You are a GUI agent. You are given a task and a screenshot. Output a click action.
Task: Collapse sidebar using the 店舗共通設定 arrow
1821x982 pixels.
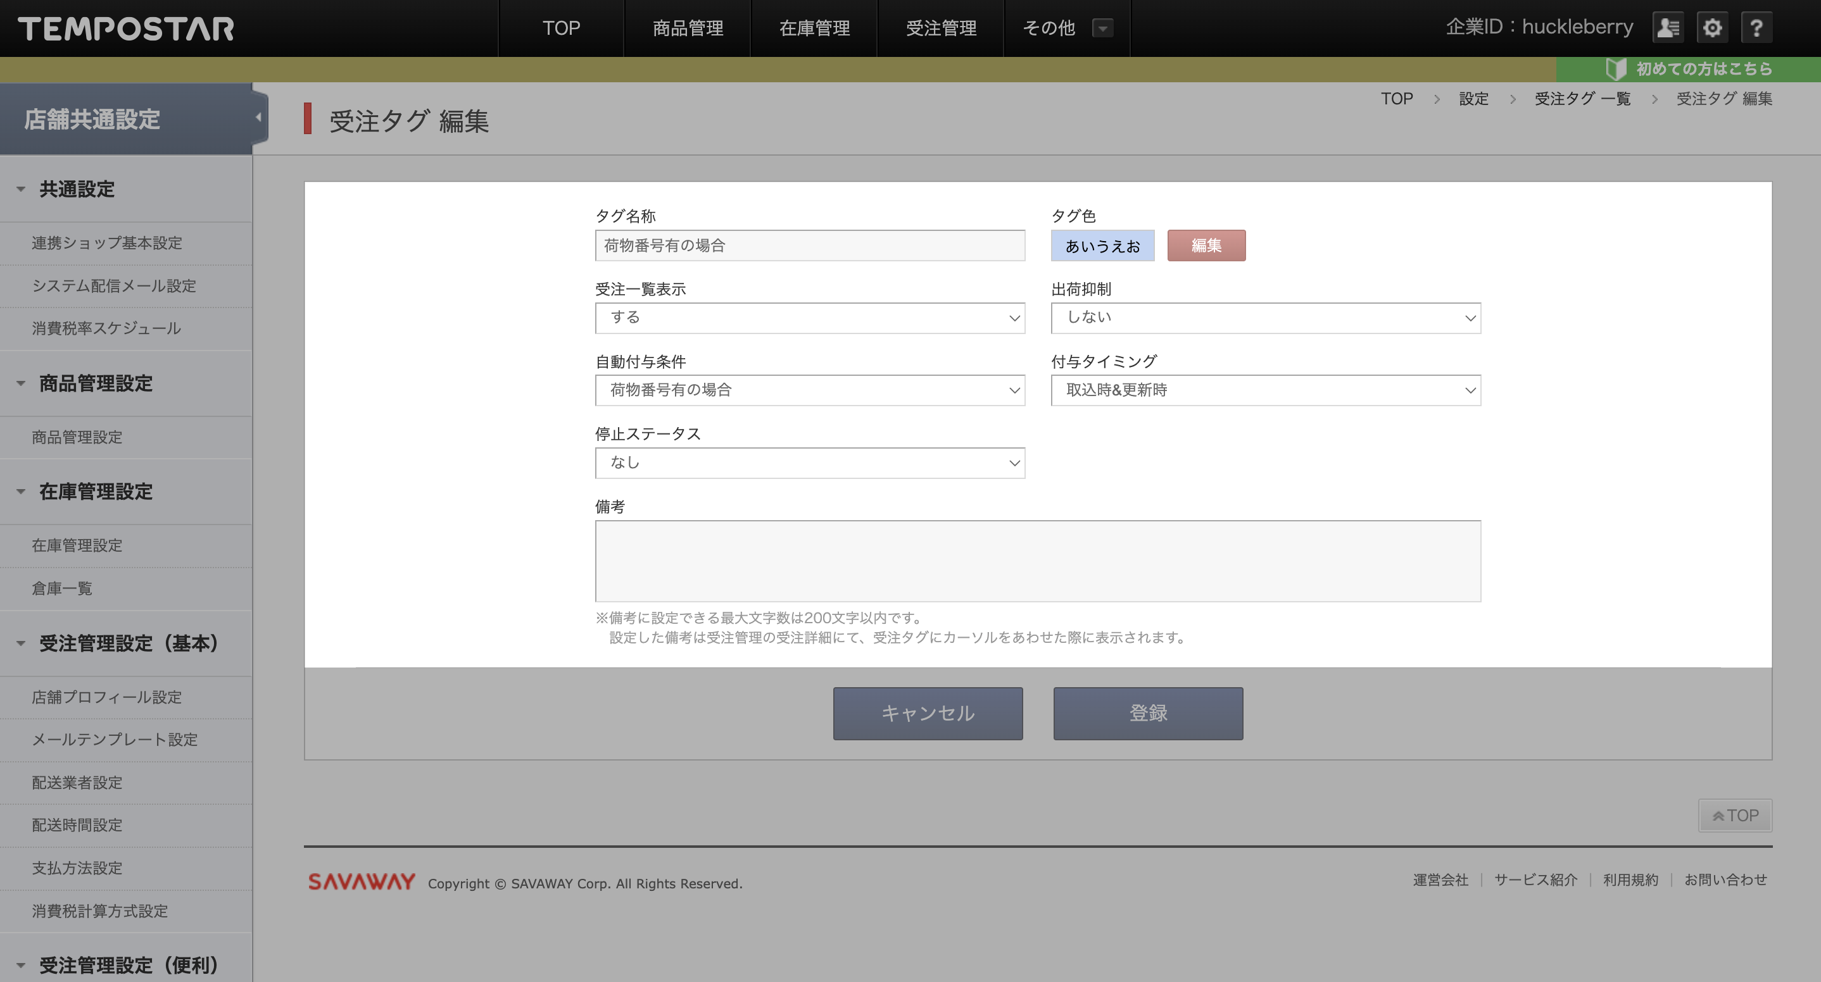click(258, 117)
